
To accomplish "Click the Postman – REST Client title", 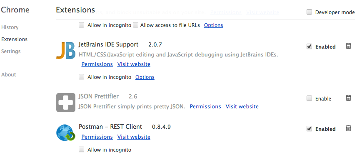I will click(x=110, y=127).
